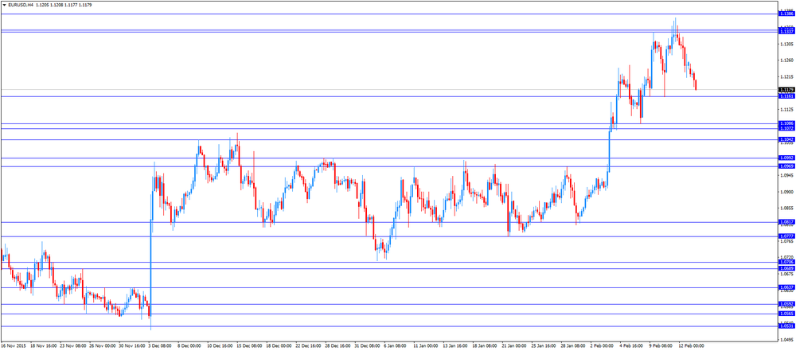The width and height of the screenshot is (796, 351).
Task: Select the 1.0777 horizontal line price label
Action: (786, 236)
